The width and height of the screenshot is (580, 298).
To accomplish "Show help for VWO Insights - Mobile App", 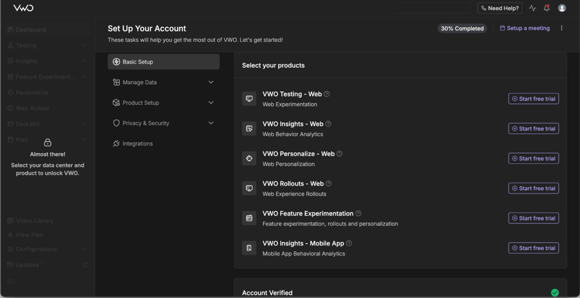I will (x=349, y=243).
